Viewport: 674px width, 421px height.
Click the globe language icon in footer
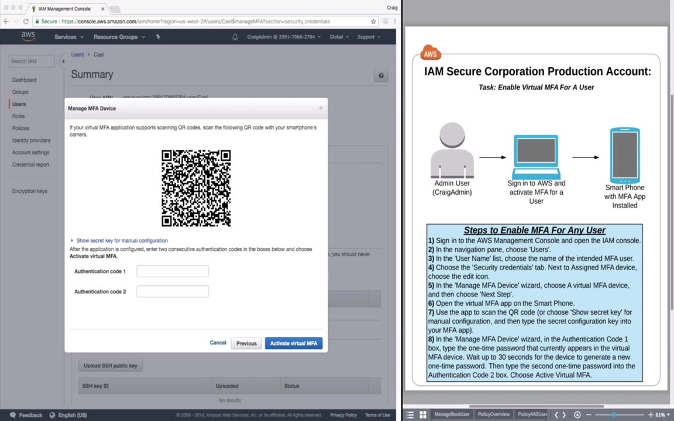(52, 415)
